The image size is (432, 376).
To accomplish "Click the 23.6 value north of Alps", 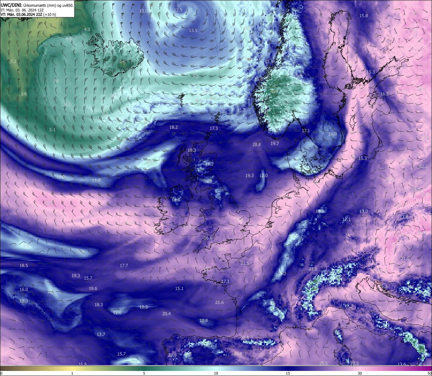I will point(313,269).
